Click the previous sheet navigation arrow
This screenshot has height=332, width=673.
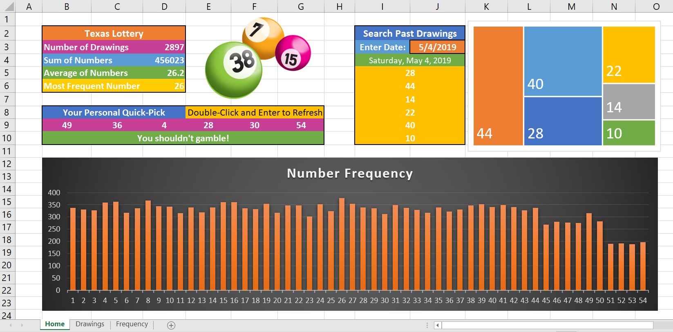pos(11,325)
